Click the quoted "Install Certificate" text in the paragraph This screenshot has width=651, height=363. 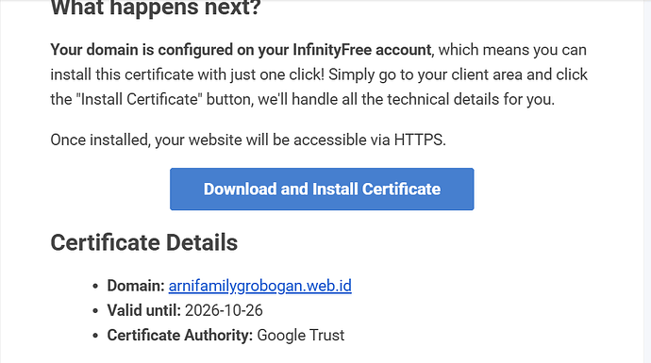click(x=139, y=100)
